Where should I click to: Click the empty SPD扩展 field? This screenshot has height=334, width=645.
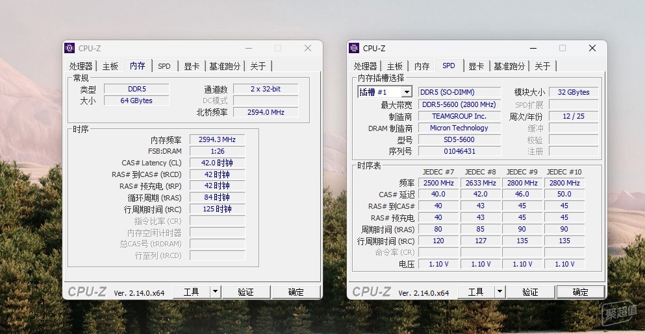coord(574,105)
